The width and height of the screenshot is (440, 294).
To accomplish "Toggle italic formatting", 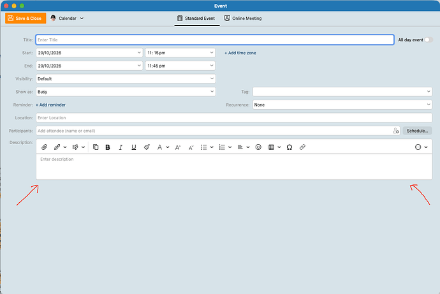I will (x=121, y=147).
